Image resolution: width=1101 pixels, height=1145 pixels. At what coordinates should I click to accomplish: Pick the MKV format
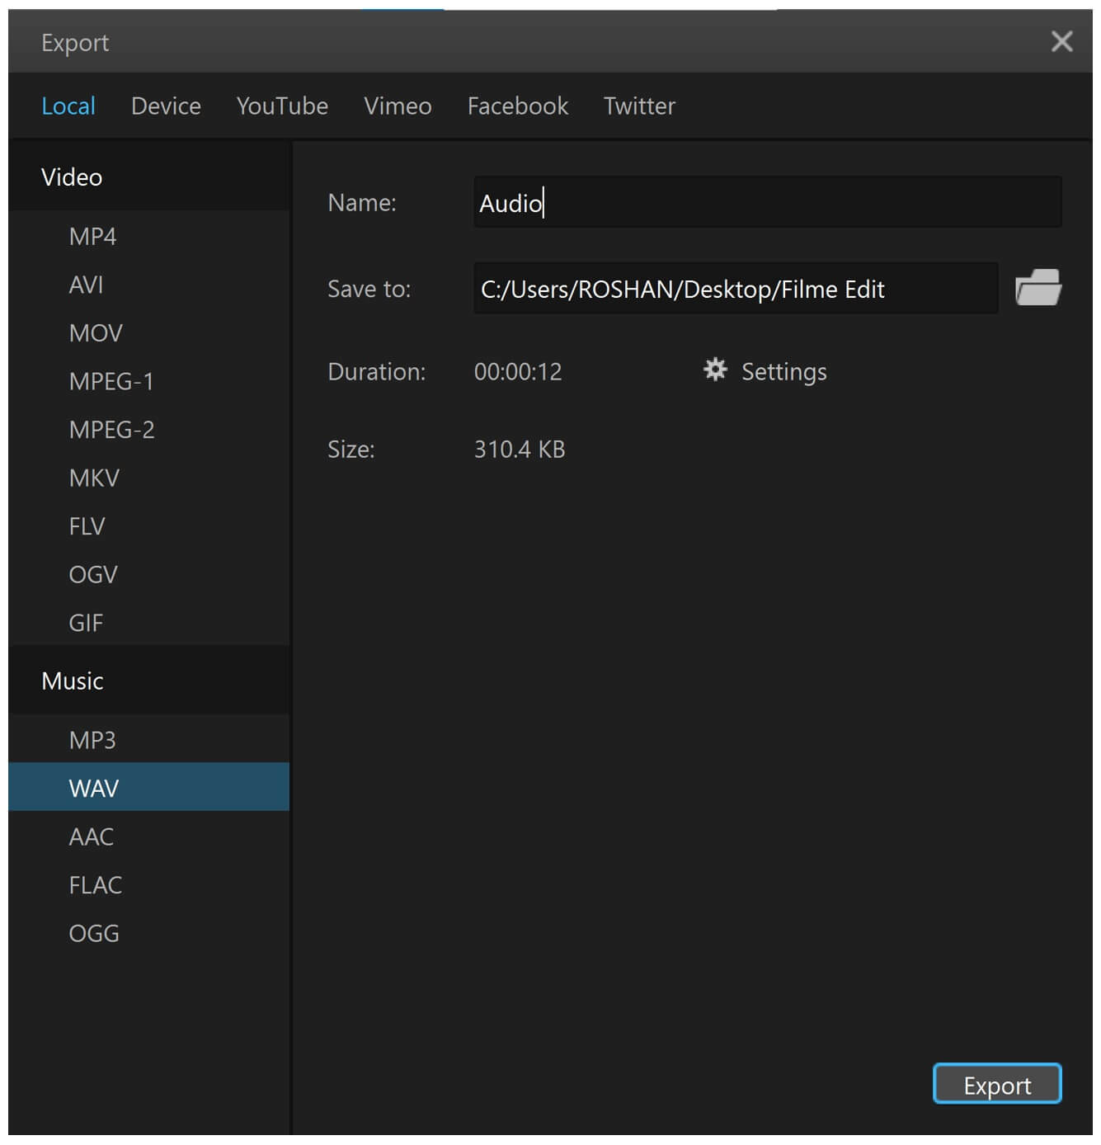tap(94, 478)
